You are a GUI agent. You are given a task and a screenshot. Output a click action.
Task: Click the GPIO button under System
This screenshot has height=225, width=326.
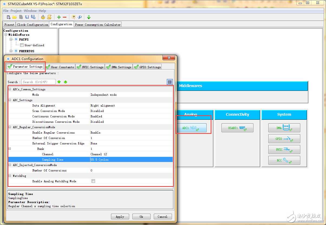[284, 139]
